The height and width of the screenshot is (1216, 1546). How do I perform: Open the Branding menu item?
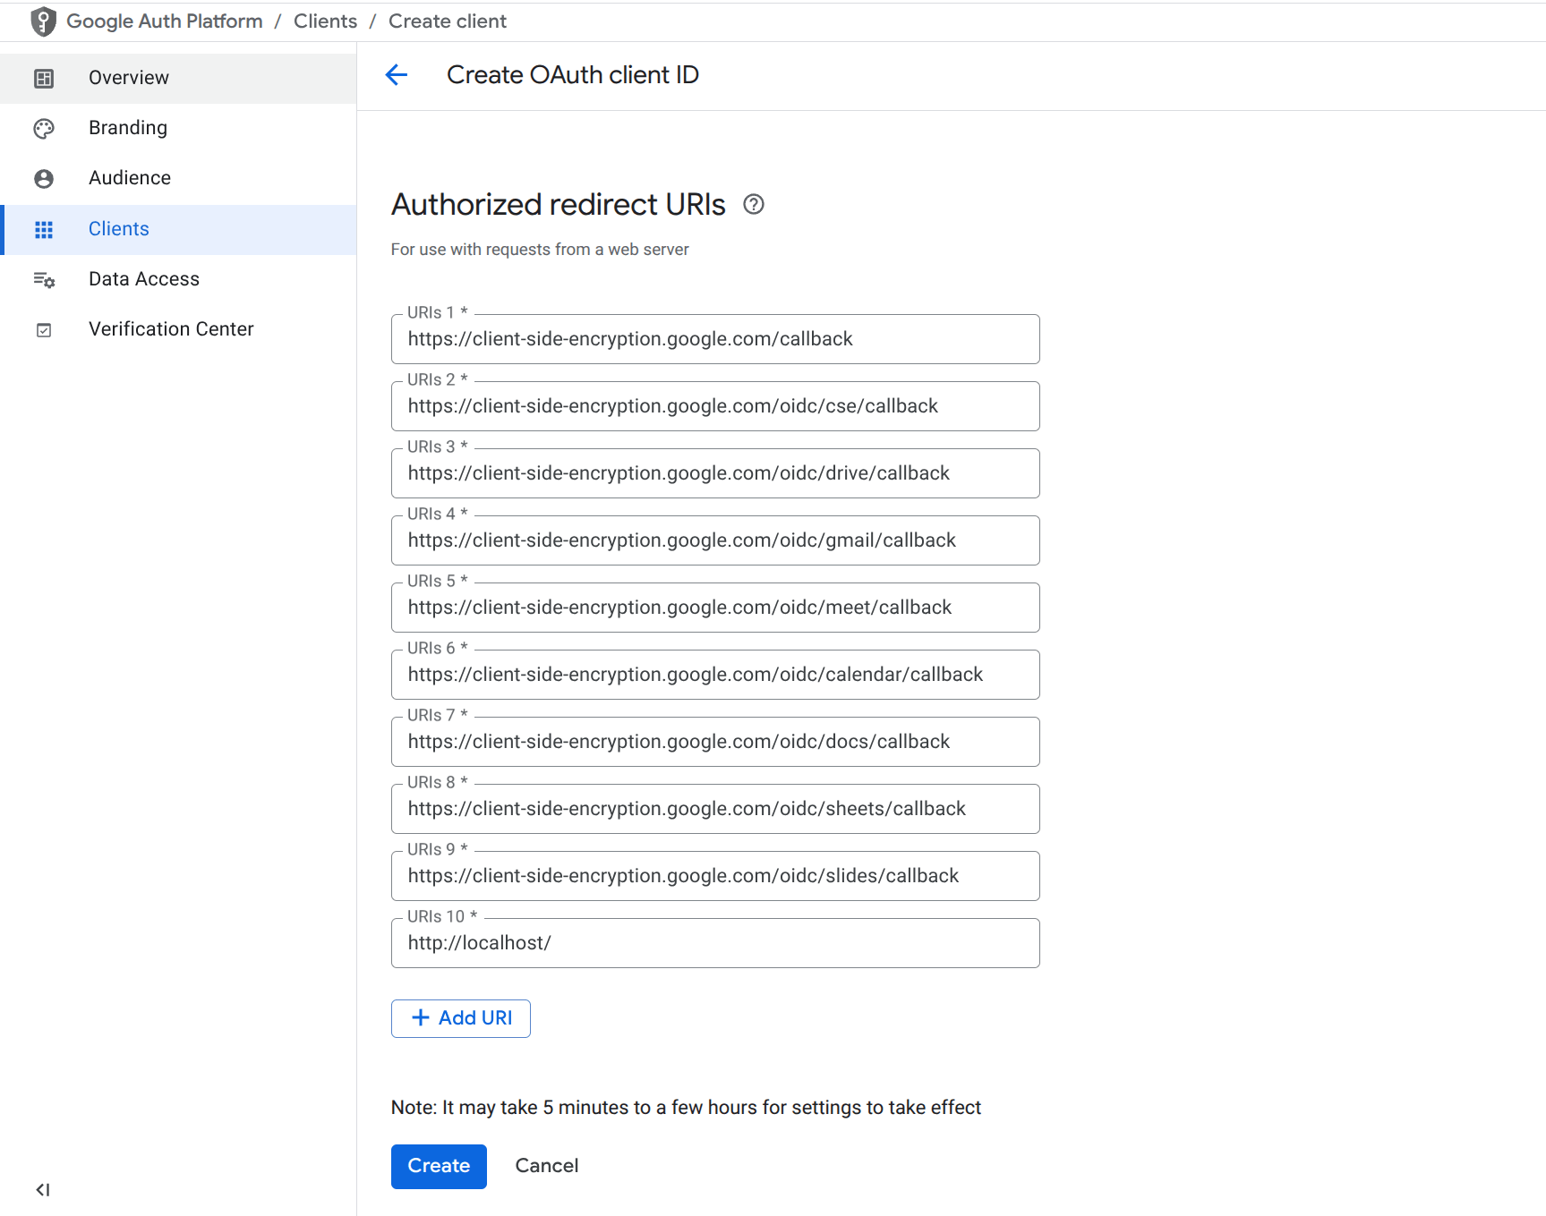[178, 128]
